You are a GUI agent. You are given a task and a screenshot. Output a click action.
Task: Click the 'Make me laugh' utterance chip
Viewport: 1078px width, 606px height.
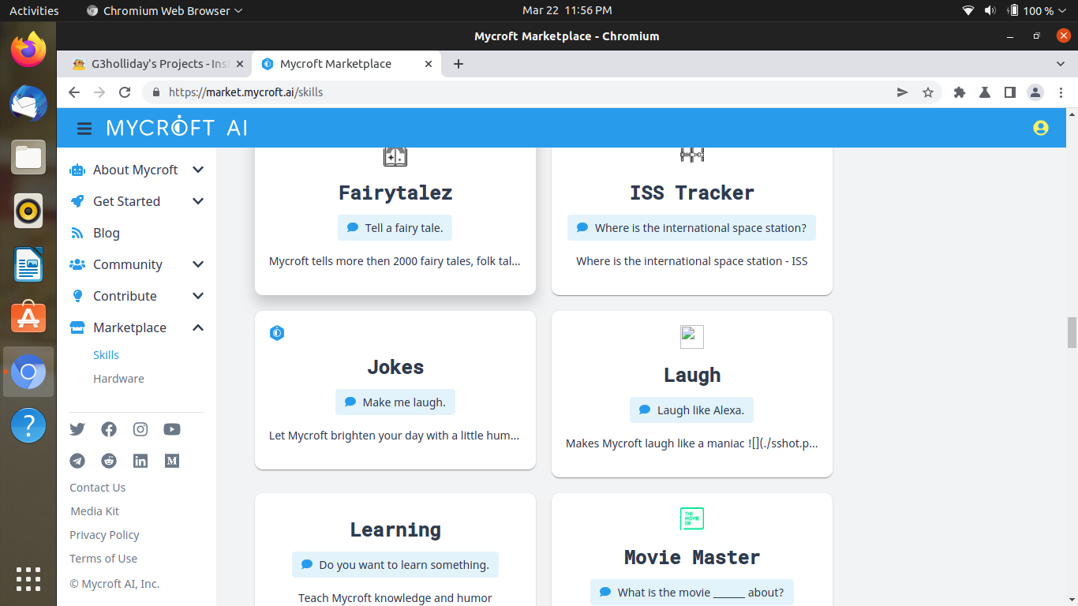(x=395, y=402)
